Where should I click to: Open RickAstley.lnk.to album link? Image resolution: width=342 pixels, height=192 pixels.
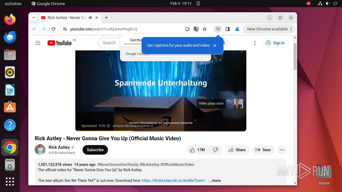pos(174,181)
